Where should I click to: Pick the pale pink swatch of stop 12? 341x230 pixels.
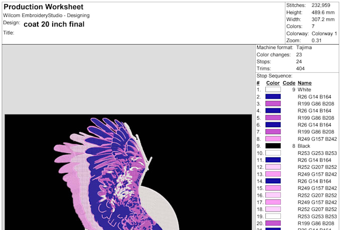tap(273, 167)
